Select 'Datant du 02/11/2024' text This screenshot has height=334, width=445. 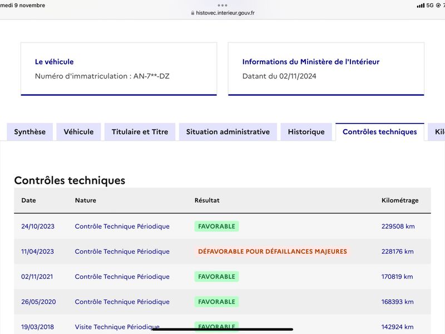(279, 76)
